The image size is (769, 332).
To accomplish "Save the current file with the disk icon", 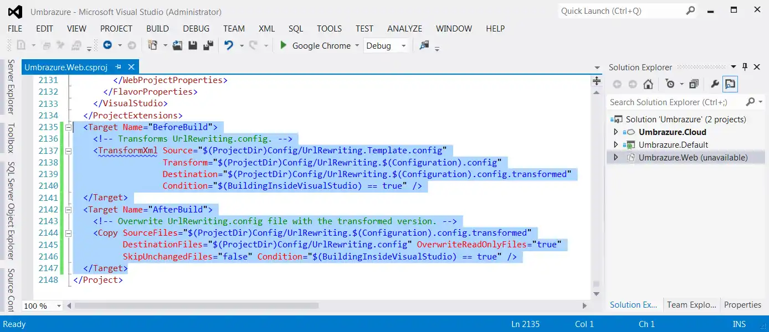I will pos(193,46).
